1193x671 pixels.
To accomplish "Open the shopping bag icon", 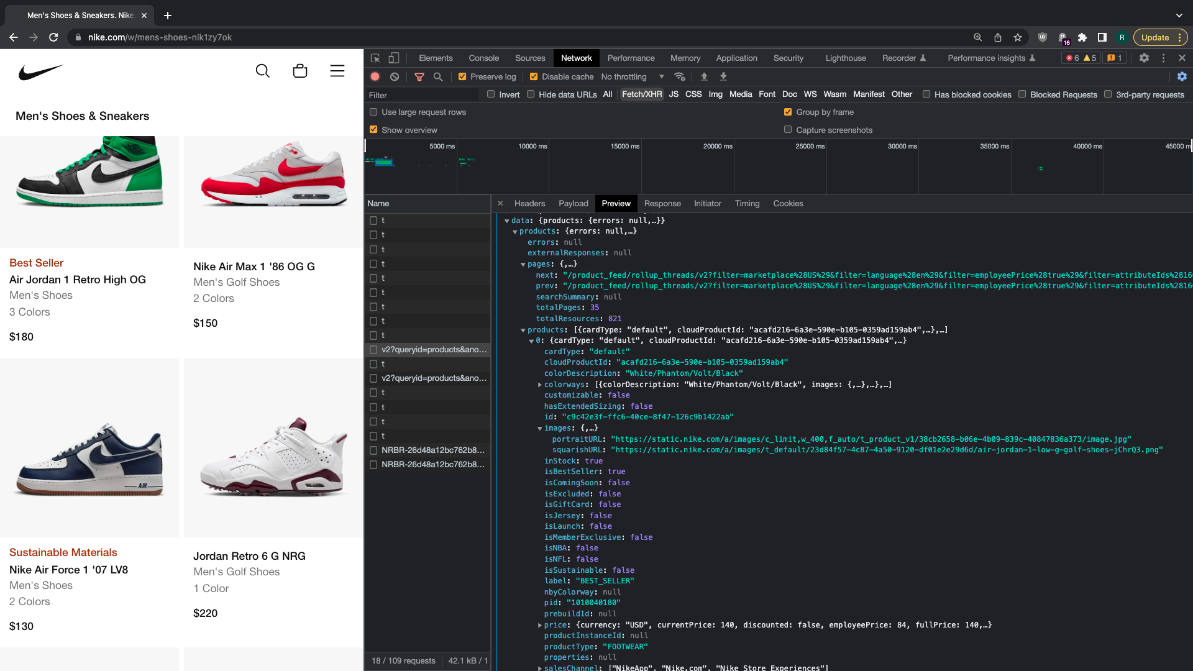I will pos(300,71).
